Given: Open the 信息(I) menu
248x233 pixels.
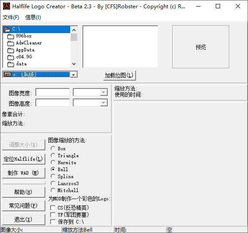Looking at the screenshot, I should 33,17.
